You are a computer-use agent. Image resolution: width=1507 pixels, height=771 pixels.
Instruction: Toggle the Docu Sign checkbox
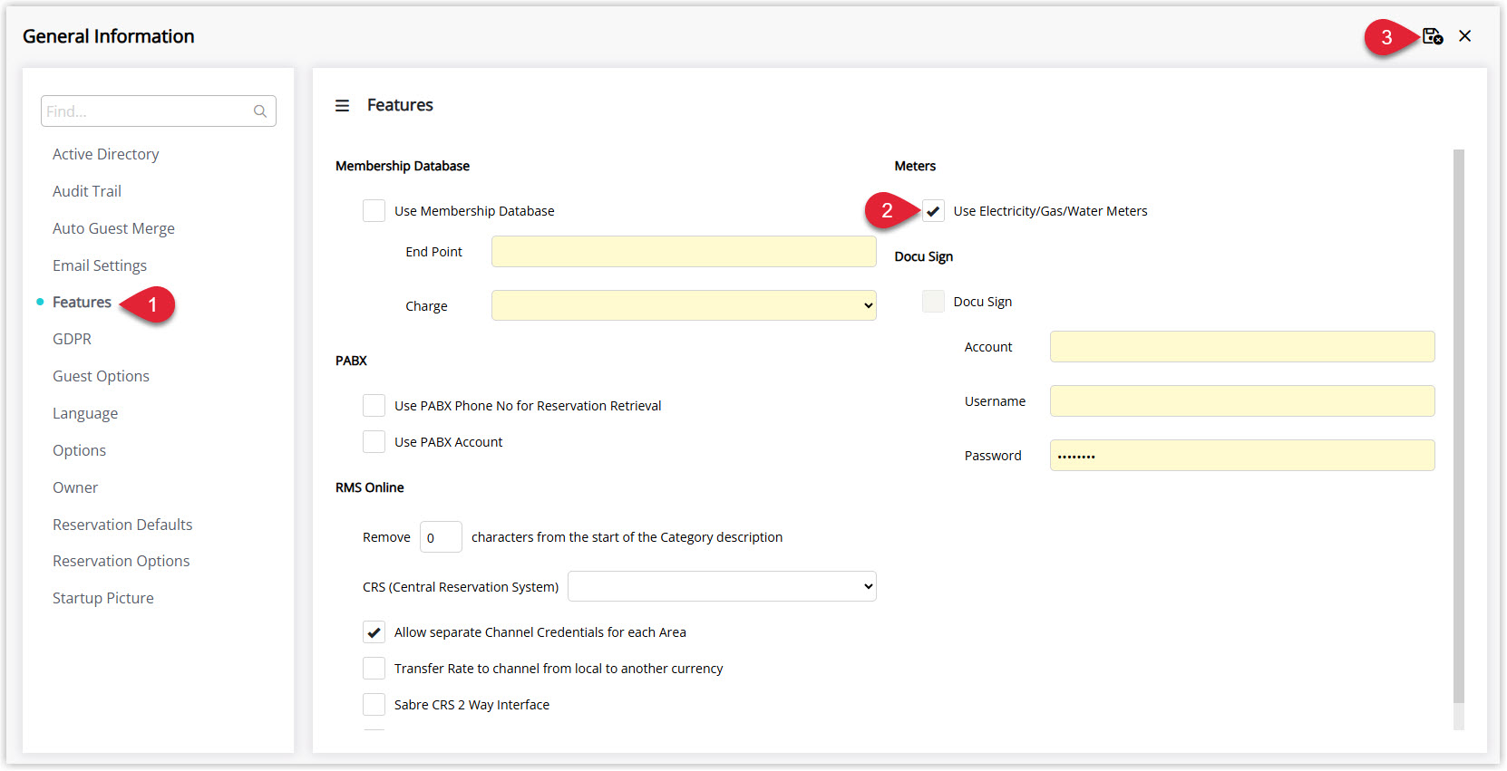[x=933, y=302]
